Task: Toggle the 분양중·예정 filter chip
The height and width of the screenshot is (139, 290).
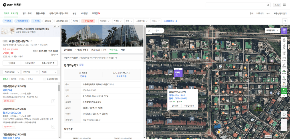Action: pos(88,21)
